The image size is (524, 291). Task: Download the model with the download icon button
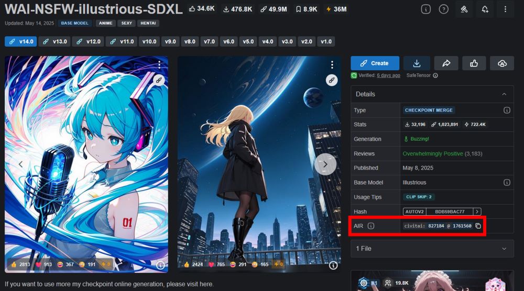(x=417, y=63)
